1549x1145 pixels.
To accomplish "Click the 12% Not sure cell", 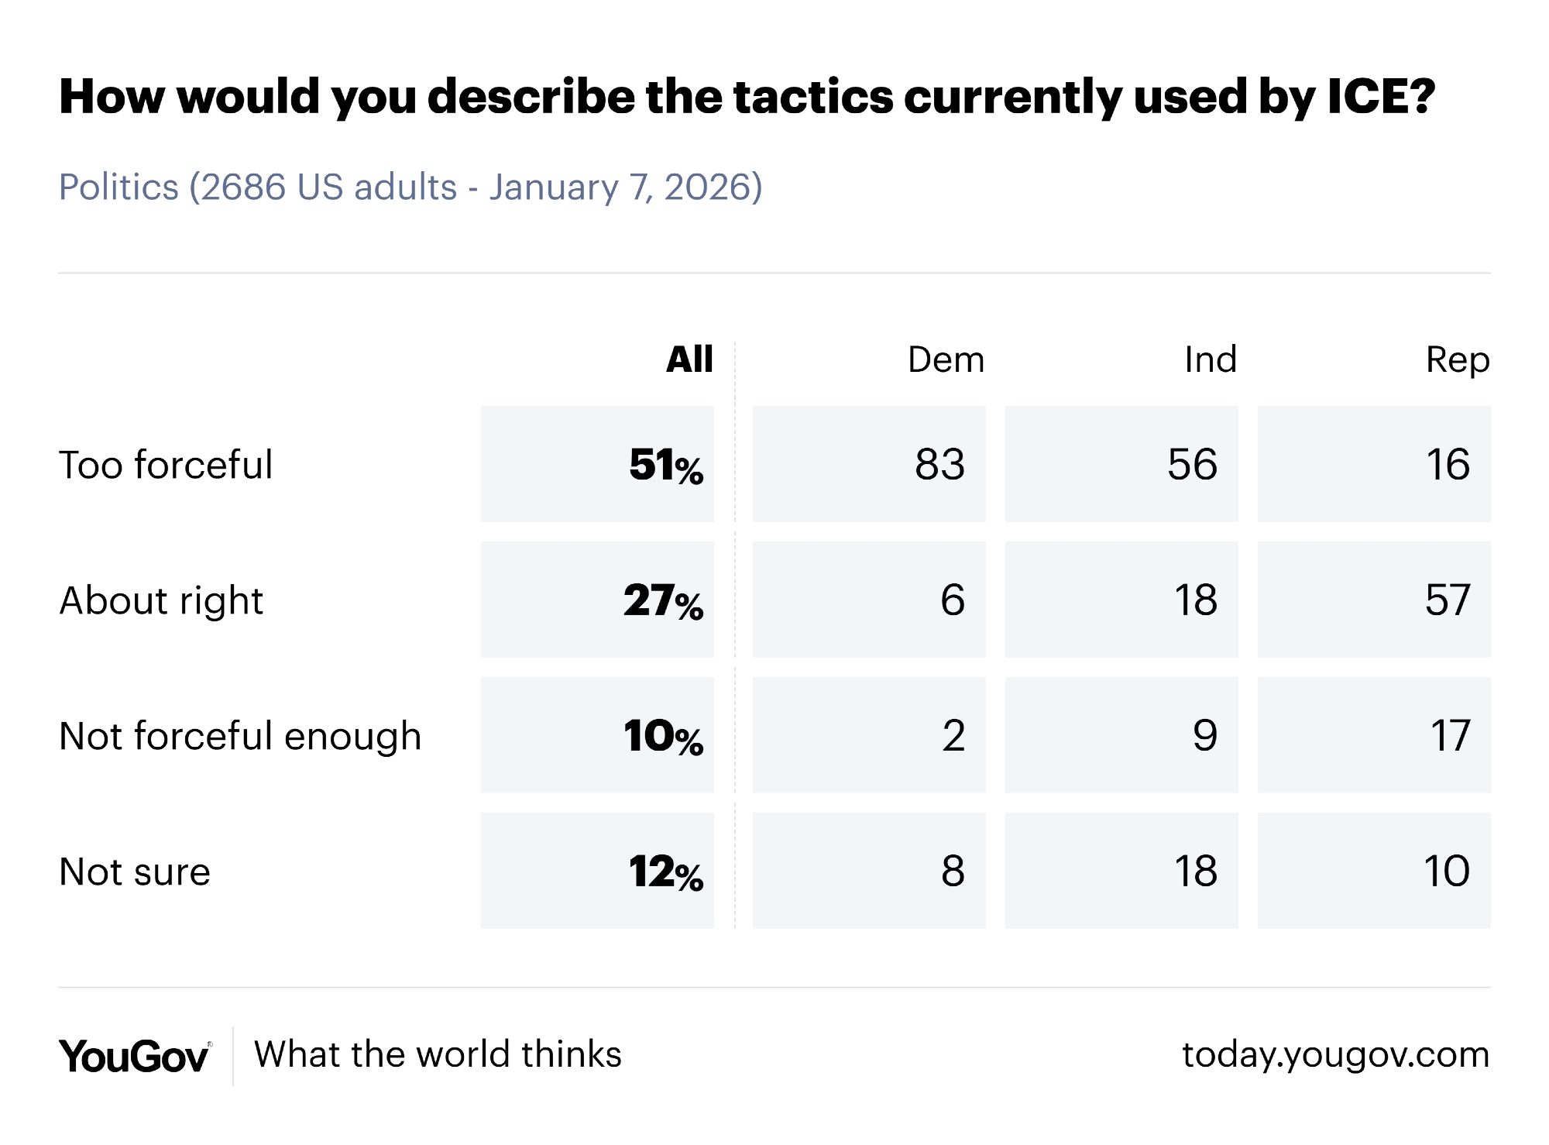I will tap(597, 871).
